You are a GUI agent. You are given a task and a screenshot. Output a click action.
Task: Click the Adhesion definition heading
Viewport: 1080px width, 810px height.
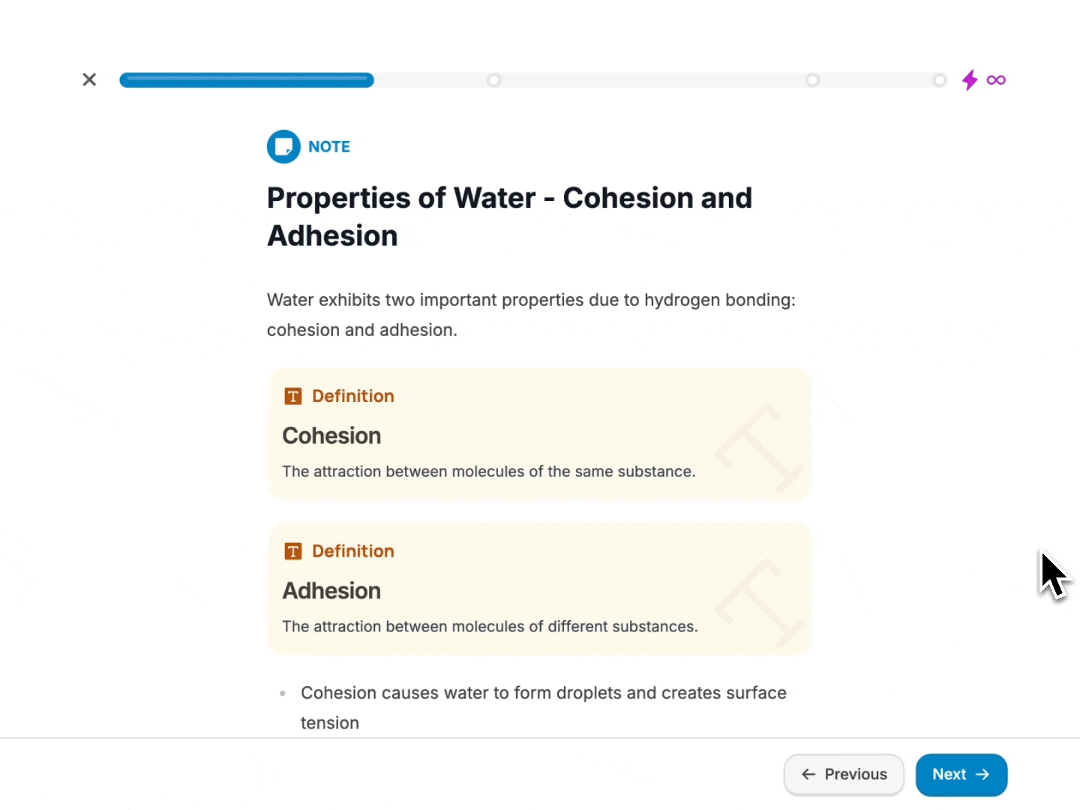[331, 591]
